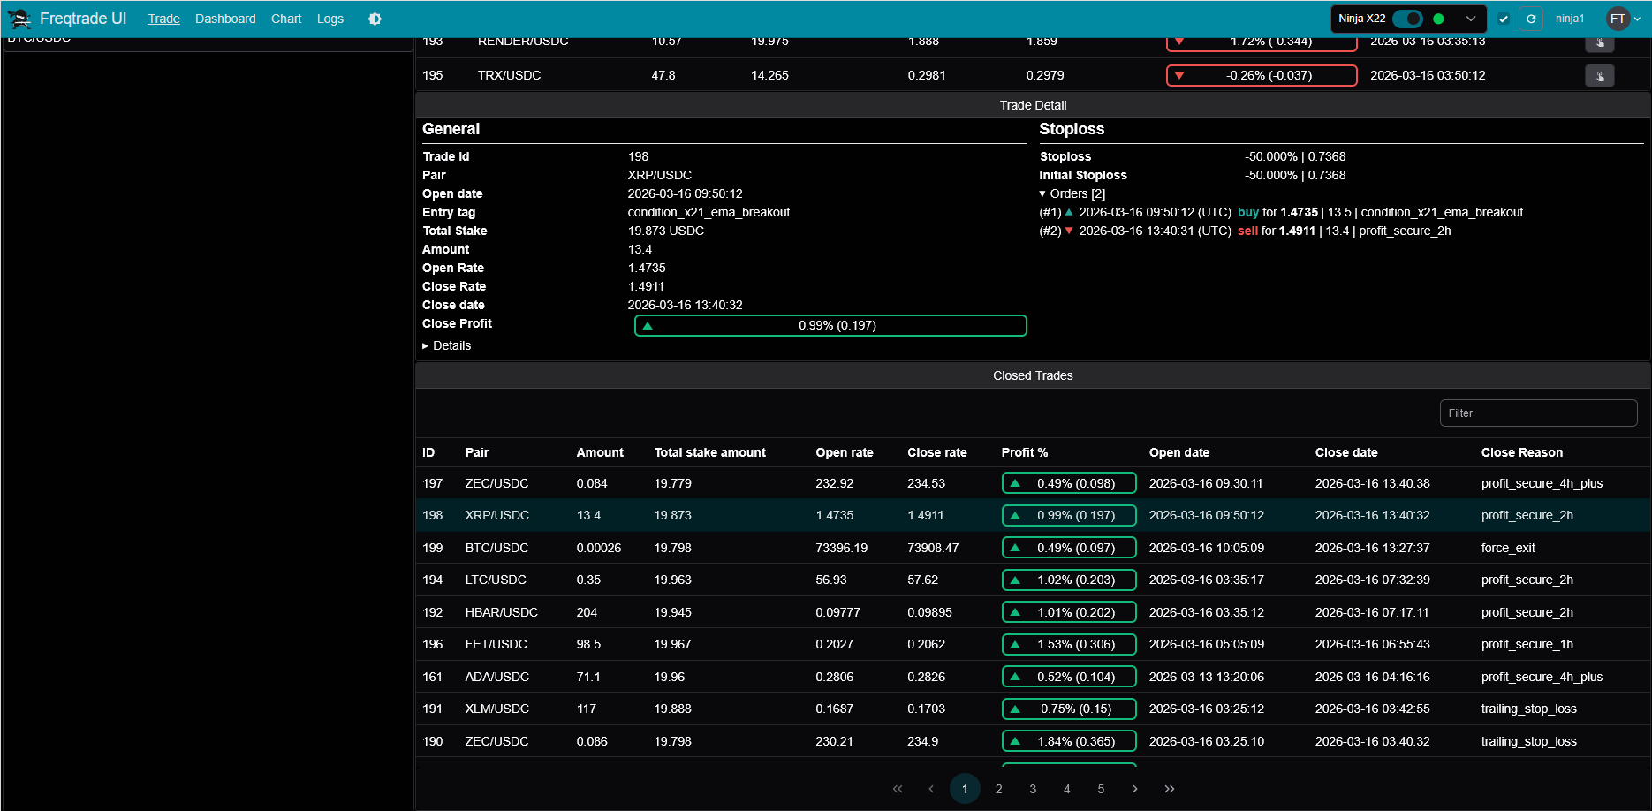
Task: Expand the Details section in Trade Detail
Action: [447, 345]
